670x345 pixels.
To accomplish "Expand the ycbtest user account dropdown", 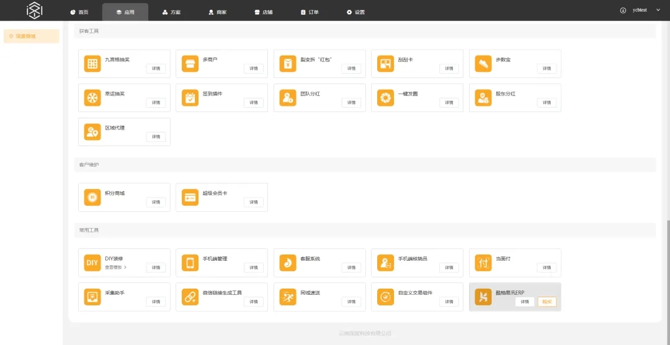I will 658,11.
